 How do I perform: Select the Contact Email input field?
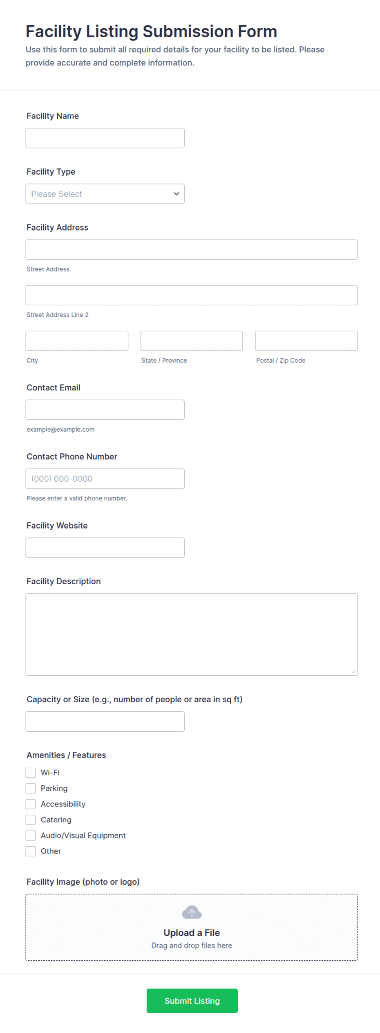pyautogui.click(x=105, y=410)
